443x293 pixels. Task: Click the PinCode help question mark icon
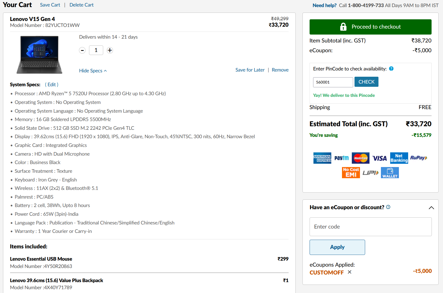pos(391,69)
